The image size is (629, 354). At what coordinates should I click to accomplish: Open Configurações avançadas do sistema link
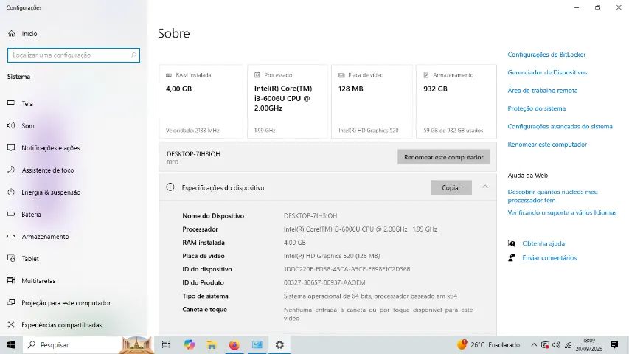pos(560,126)
